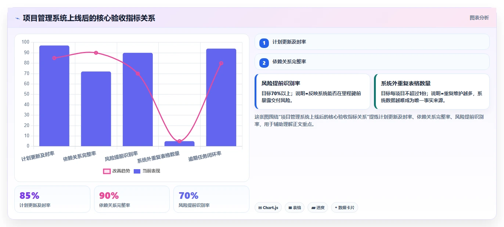Click the 进度 tag chip
This screenshot has width=504, height=227.
318,208
